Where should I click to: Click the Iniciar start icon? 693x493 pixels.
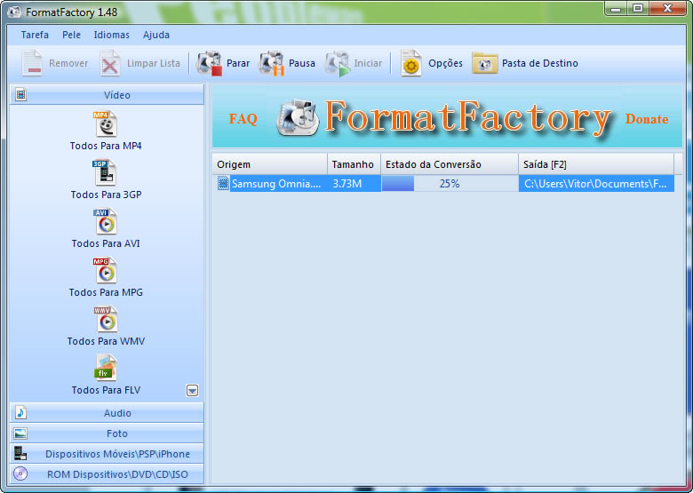[338, 63]
